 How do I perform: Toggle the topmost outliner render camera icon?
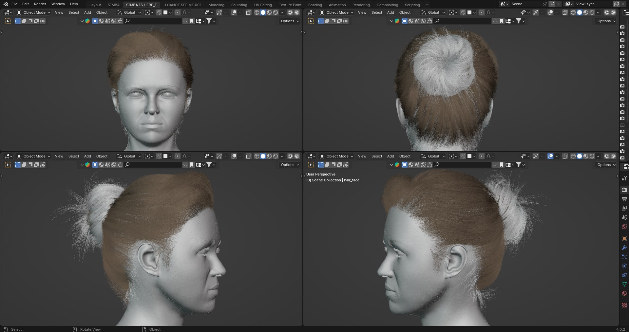click(x=622, y=27)
